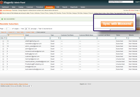
Task: Click Unsubscribed status for ID 5
Action: tap(120, 59)
